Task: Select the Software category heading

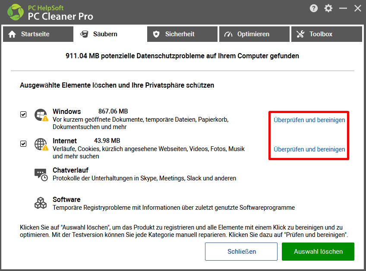Action: [66, 199]
